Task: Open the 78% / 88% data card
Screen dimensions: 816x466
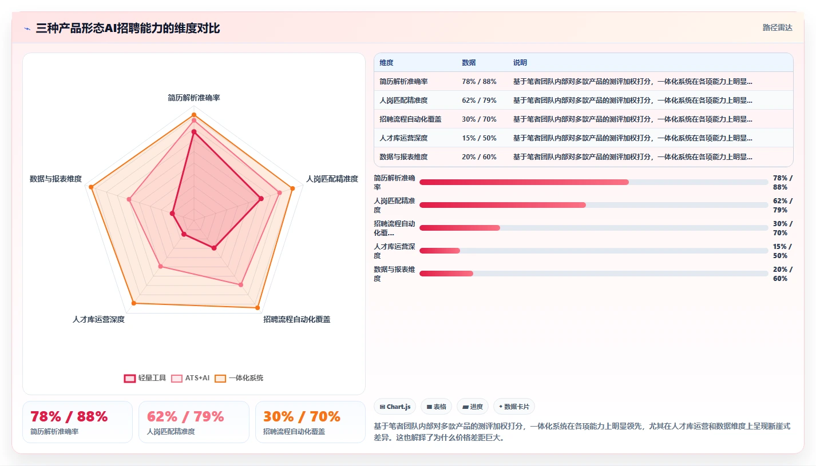Action: [77, 422]
